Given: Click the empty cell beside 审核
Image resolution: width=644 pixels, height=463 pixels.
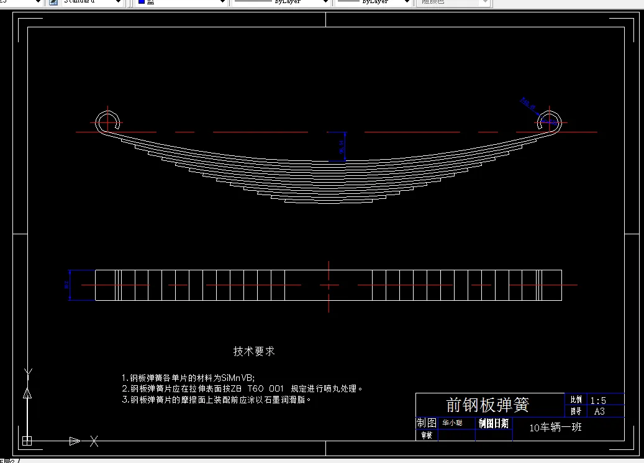Looking at the screenshot, I should tap(456, 436).
